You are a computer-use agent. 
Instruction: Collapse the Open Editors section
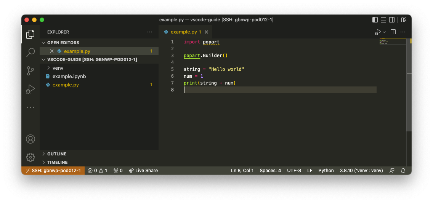(63, 43)
